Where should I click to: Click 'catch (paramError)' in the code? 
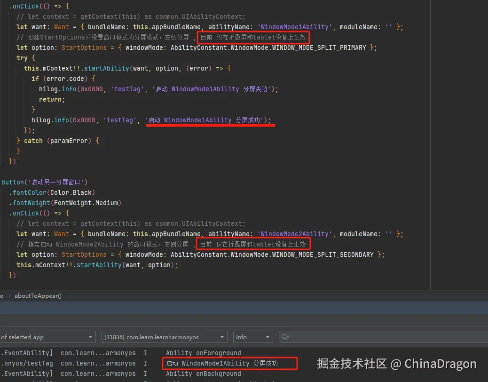[57, 141]
